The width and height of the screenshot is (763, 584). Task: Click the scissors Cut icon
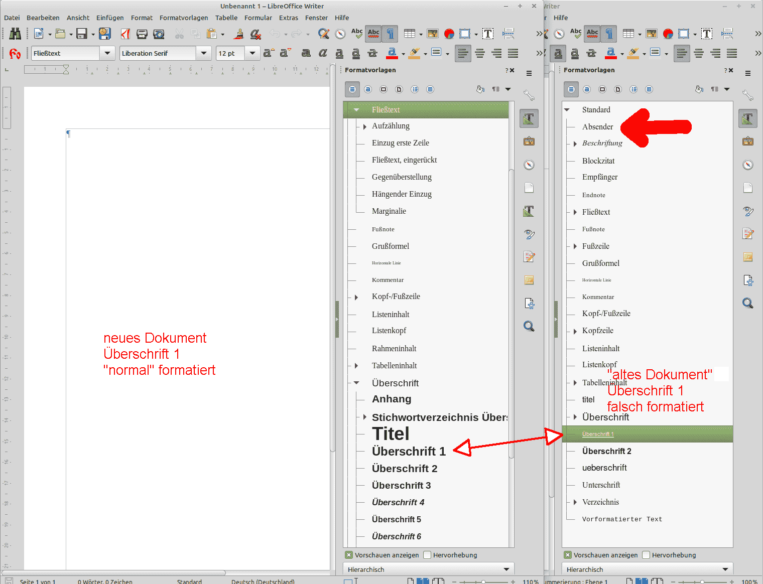pyautogui.click(x=179, y=34)
